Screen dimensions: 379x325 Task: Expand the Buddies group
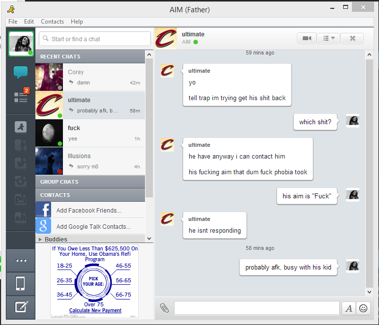(40, 239)
